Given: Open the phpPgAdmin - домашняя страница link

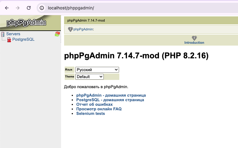Looking at the screenshot, I should [111, 95].
